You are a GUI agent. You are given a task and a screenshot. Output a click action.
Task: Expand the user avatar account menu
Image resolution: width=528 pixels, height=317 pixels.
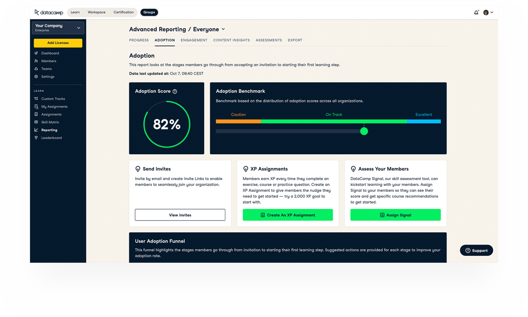(x=488, y=12)
